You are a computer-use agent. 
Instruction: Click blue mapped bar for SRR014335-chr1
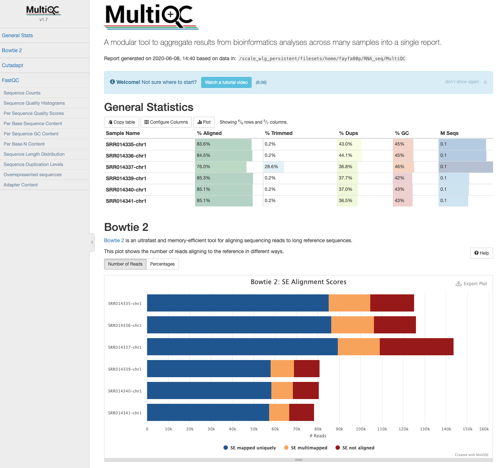pyautogui.click(x=238, y=303)
